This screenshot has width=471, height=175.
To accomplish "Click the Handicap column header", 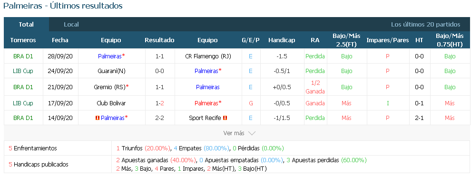I will click(x=282, y=40).
